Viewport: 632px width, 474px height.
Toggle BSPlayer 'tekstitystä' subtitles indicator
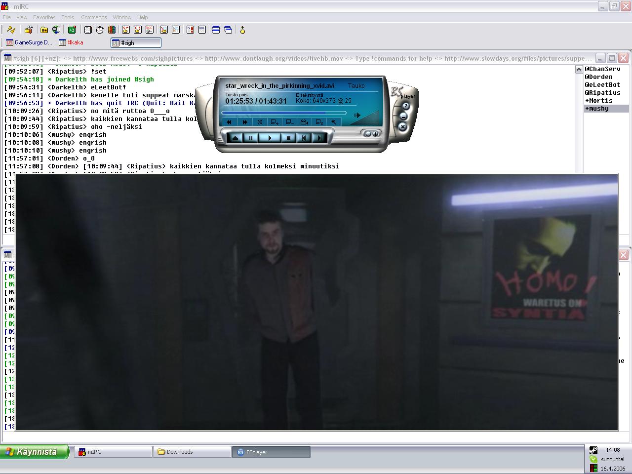tap(310, 95)
